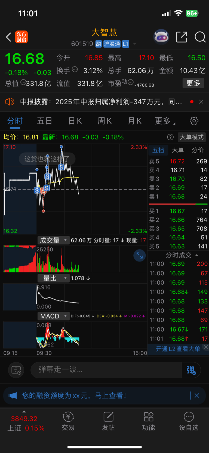This screenshot has height=453, width=209.
Task: Tap the 买1 16.67 order row
Action: click(x=178, y=211)
